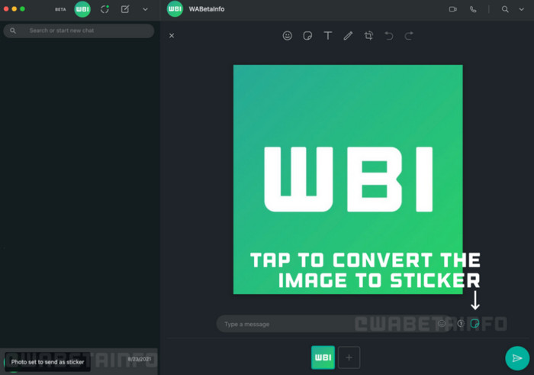Open emoji picker in caption field
Screen dimensions: 534x375
pos(442,324)
